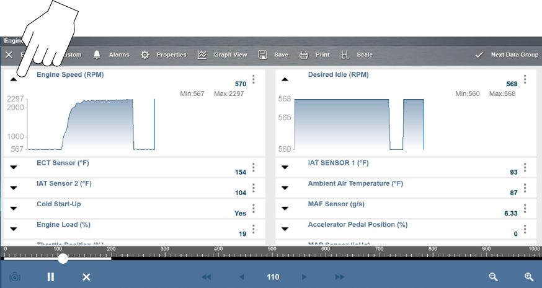This screenshot has width=542, height=288.
Task: Open the Scale tool
Action: (x=345, y=55)
